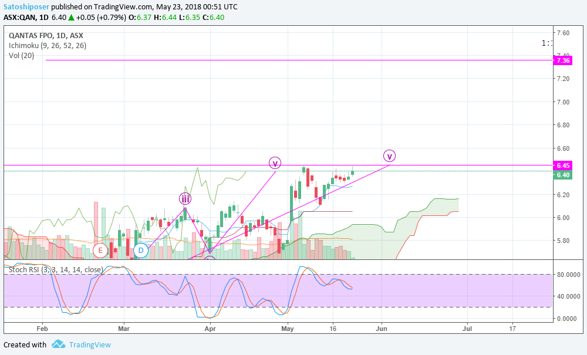Select the magenta 7.36 price tag

click(563, 60)
